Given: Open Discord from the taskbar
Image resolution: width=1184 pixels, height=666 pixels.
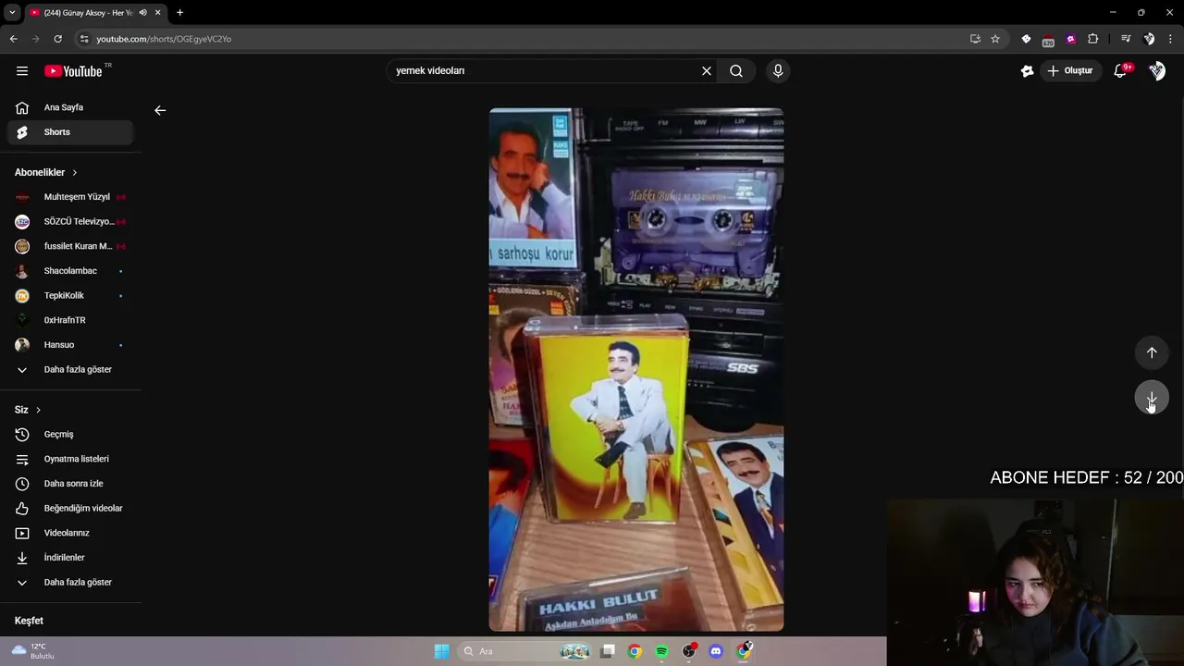Looking at the screenshot, I should coord(716,651).
